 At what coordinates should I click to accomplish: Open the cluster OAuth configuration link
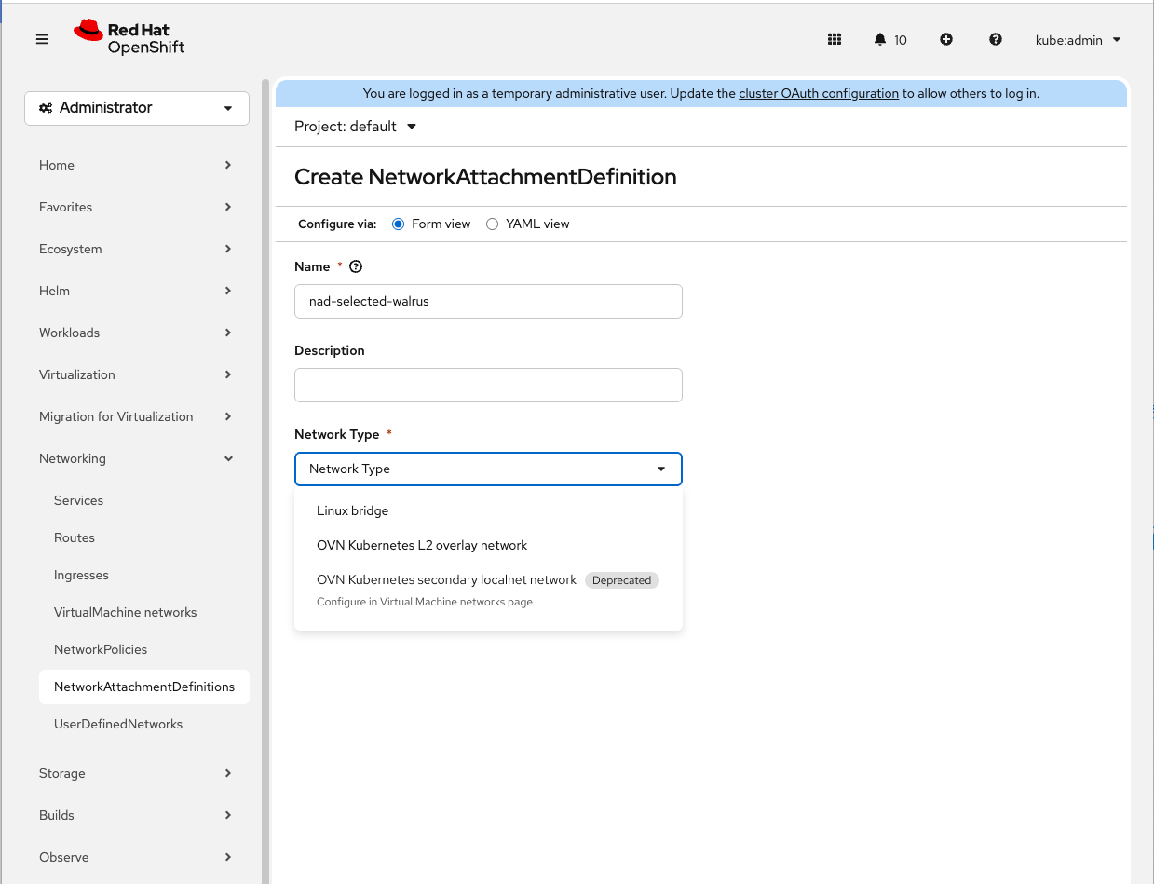coord(819,93)
